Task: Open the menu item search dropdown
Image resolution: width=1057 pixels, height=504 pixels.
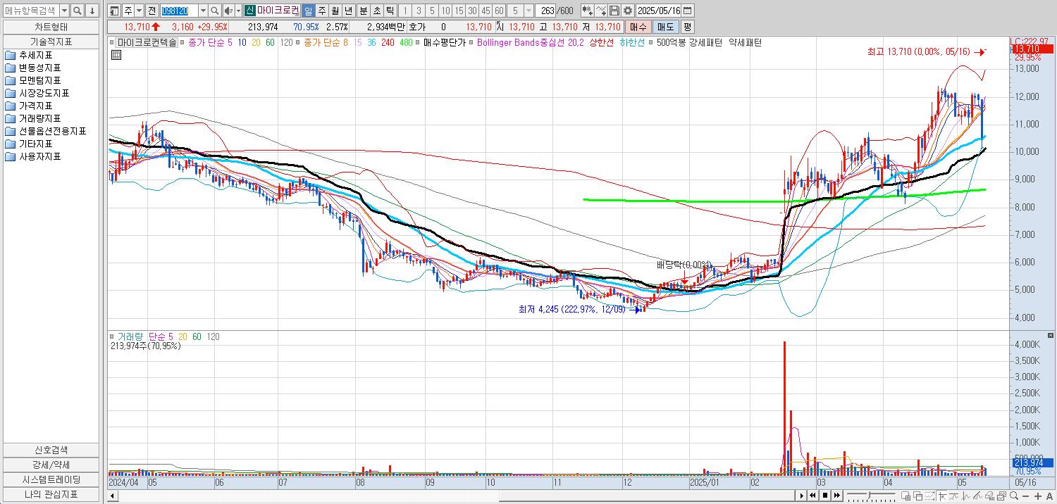Action: point(64,11)
